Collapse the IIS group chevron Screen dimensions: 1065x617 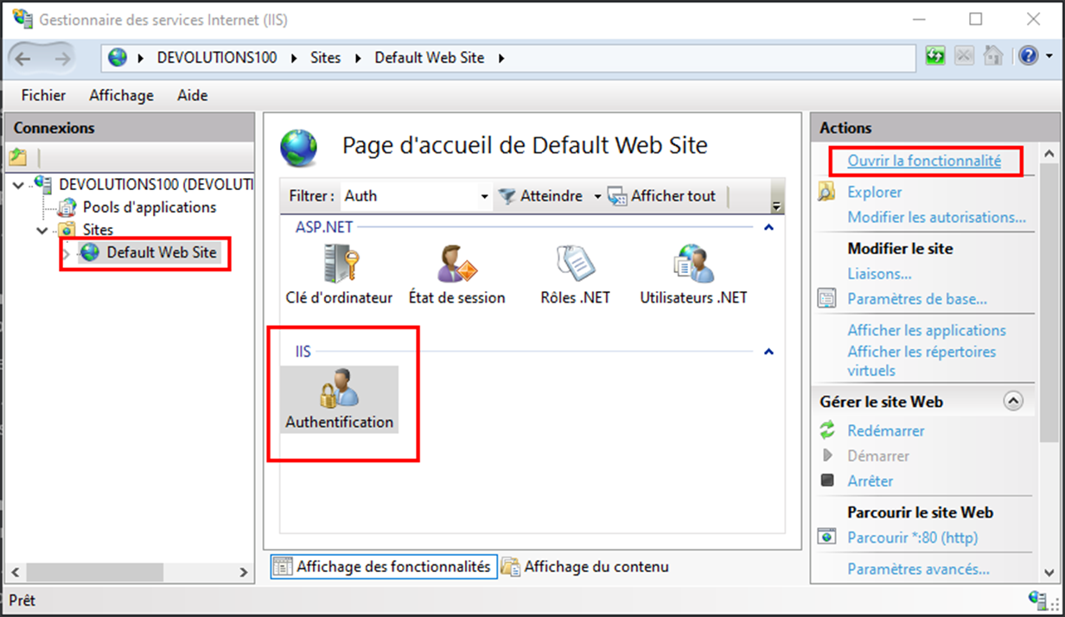point(768,351)
